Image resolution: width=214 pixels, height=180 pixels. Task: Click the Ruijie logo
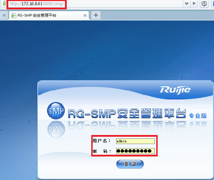175,90
